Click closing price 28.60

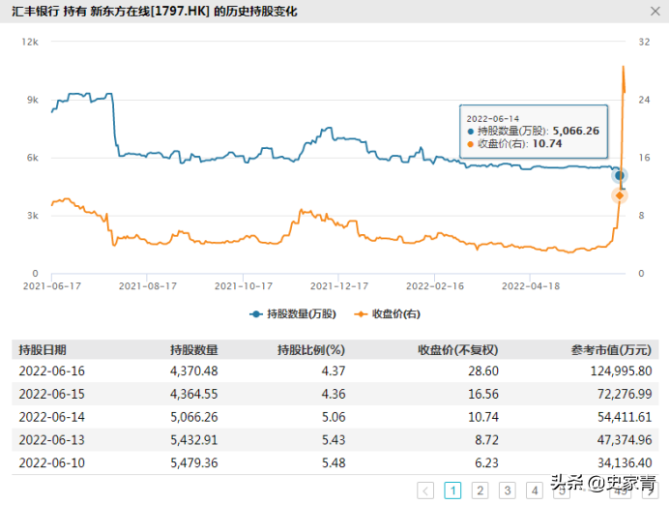(483, 371)
